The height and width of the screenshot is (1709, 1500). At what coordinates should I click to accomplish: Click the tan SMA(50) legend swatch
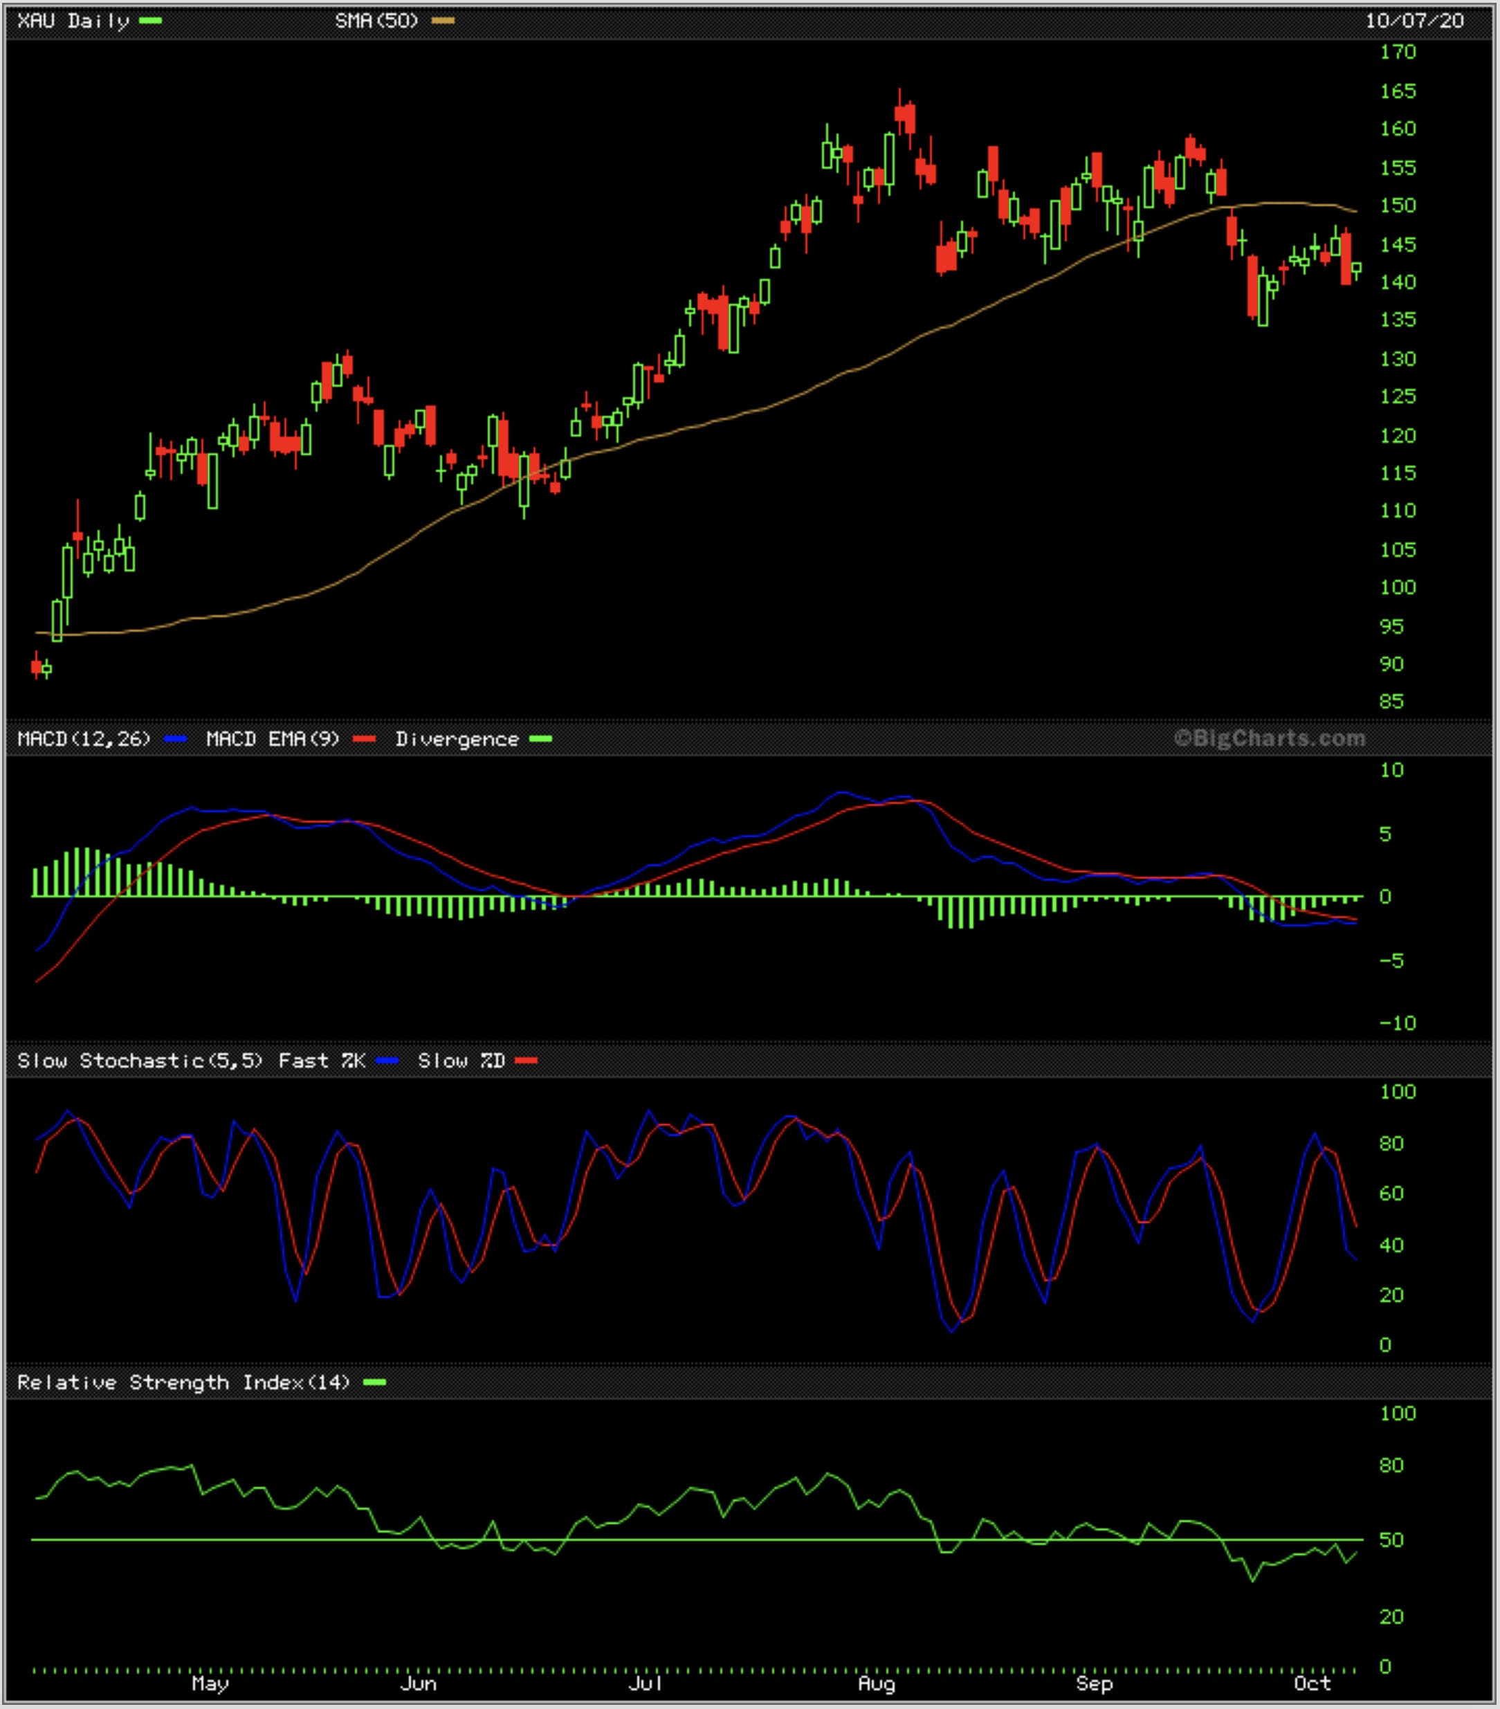tap(443, 21)
